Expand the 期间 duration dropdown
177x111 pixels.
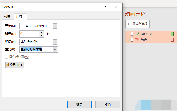(x=55, y=42)
